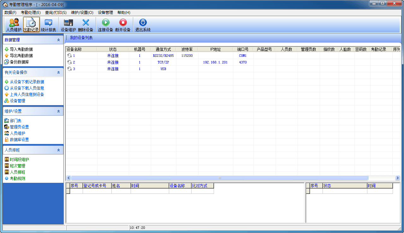Click 从设备下载记录数据 link
Screen dimensions: 404x233
[27, 82]
